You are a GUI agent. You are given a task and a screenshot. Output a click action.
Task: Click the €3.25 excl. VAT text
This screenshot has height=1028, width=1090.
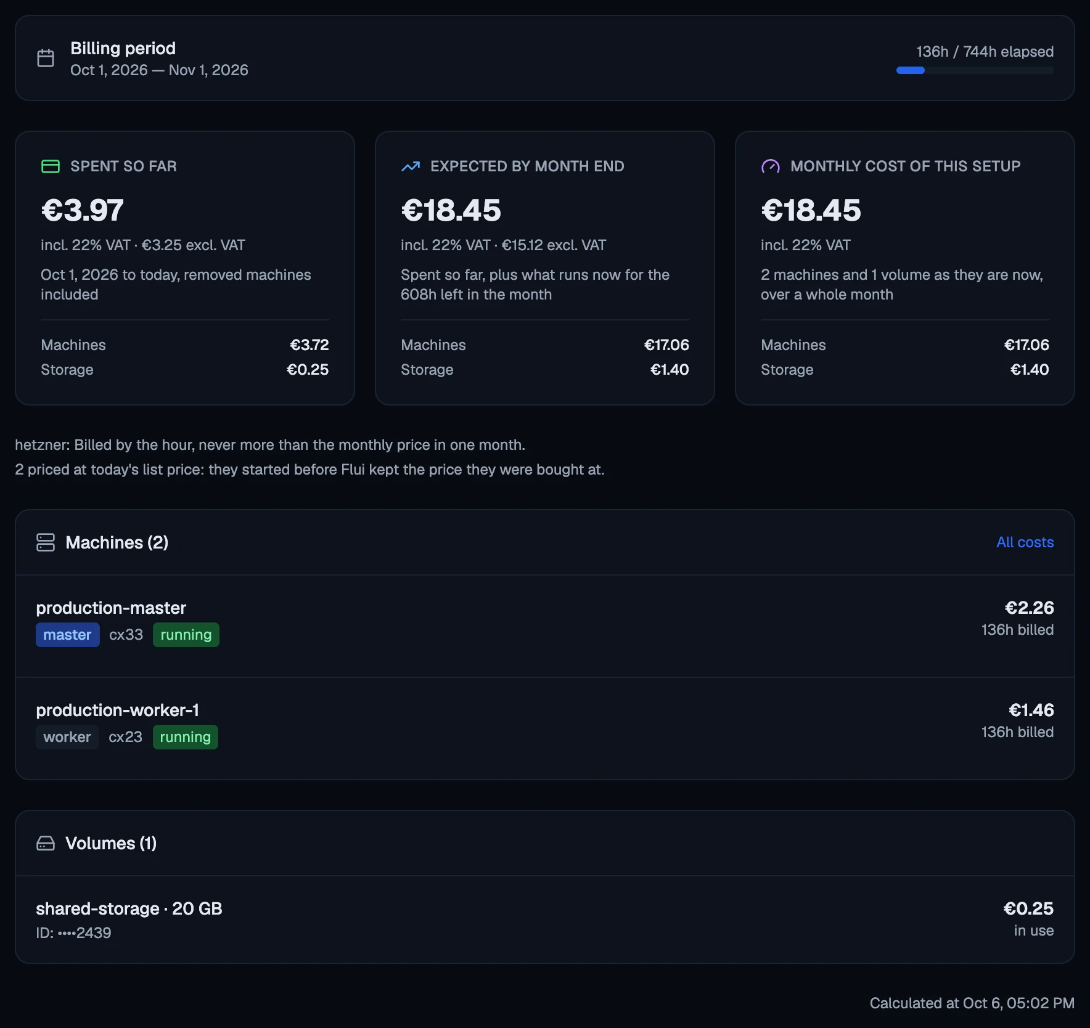[x=193, y=245]
